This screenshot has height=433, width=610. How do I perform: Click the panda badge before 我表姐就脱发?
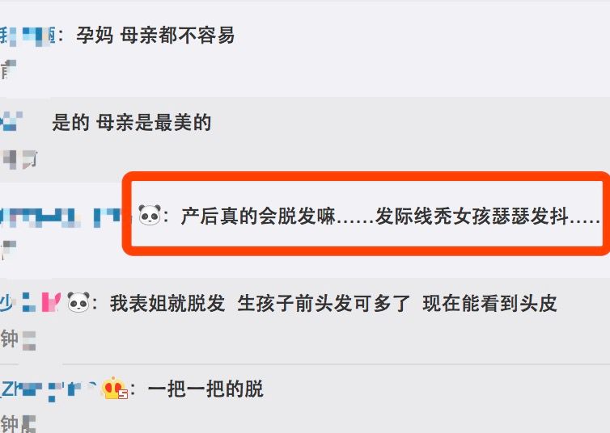pyautogui.click(x=78, y=302)
